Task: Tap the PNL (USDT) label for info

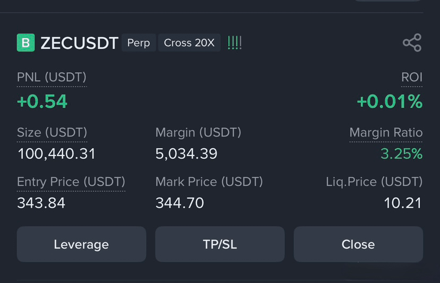Action: 51,77
